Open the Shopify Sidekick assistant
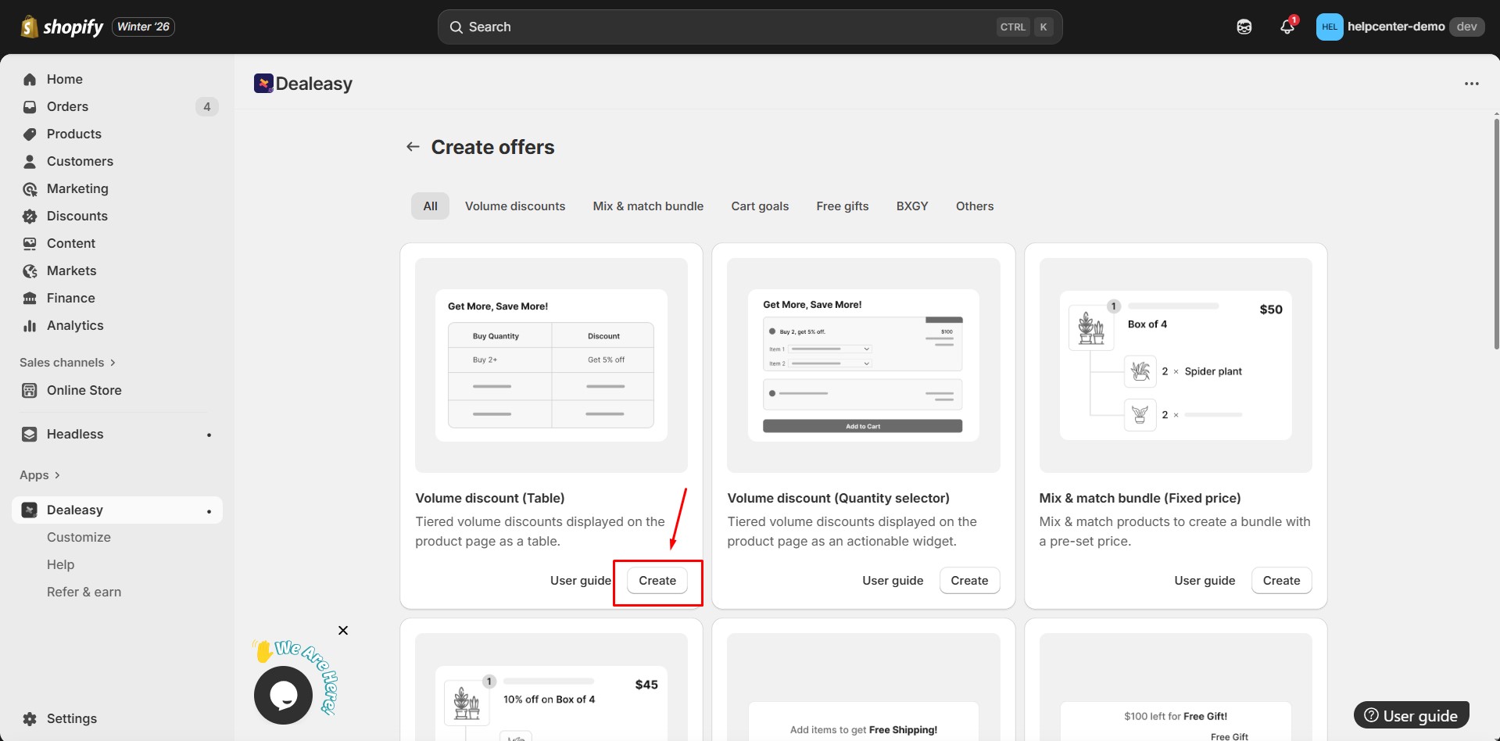This screenshot has width=1500, height=741. click(1244, 26)
